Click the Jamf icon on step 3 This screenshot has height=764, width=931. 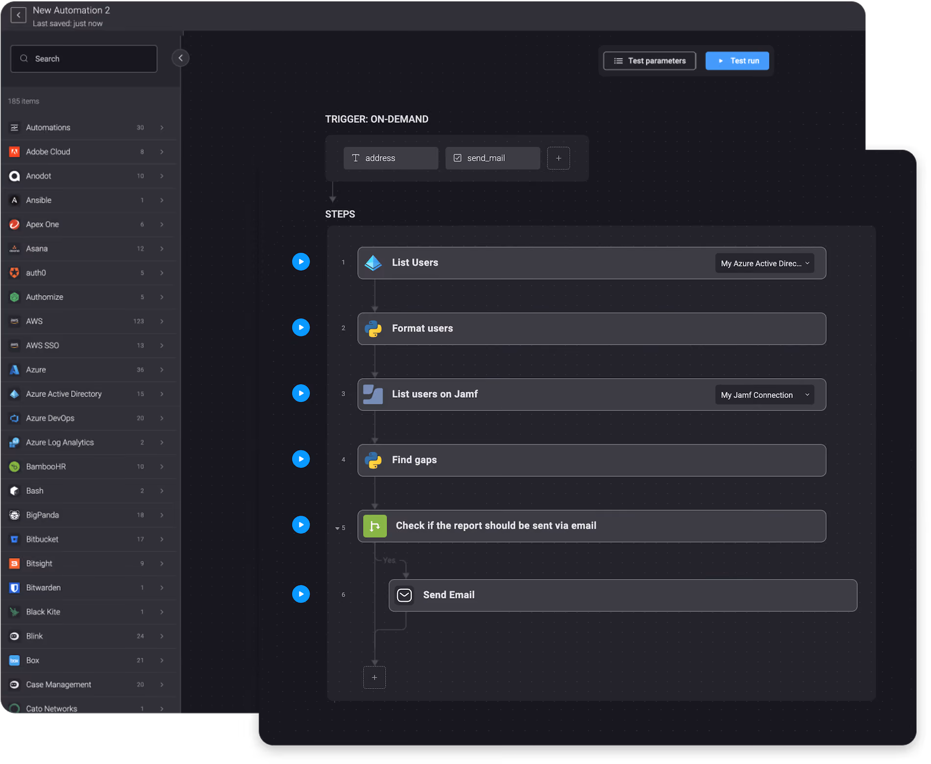(373, 394)
